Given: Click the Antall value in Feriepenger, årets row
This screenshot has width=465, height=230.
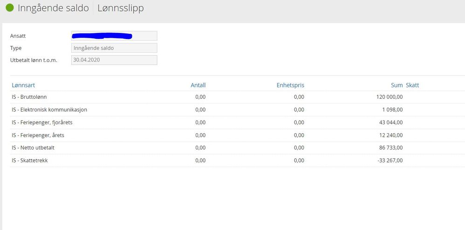Looking at the screenshot, I should coord(200,135).
